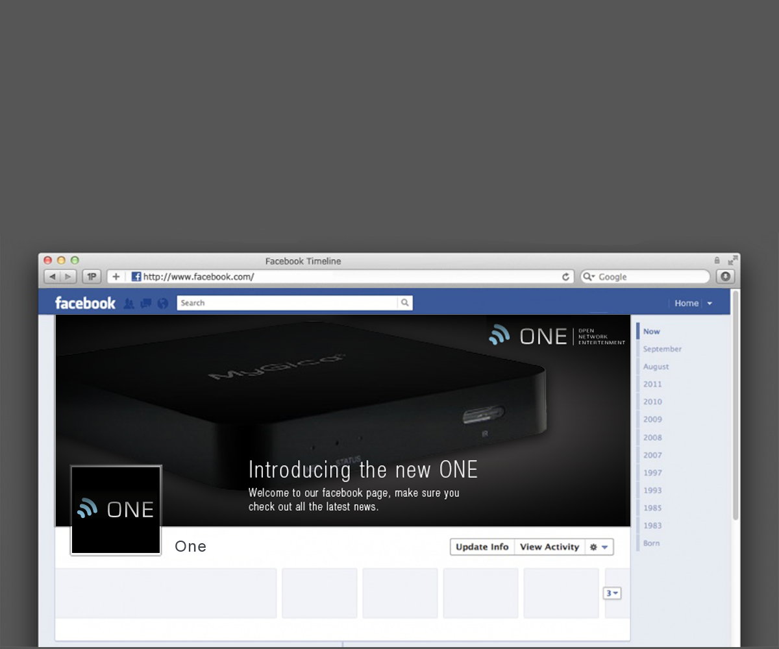Image resolution: width=779 pixels, height=649 pixels.
Task: Open the search engine magnifier dropdown
Action: (589, 276)
